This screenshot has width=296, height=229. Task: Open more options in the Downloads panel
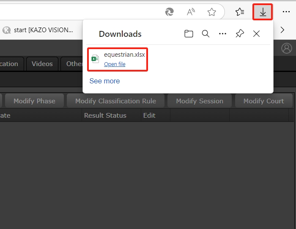[x=222, y=34]
